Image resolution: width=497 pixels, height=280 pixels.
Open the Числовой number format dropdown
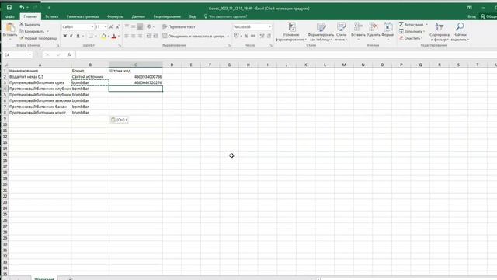tap(269, 27)
